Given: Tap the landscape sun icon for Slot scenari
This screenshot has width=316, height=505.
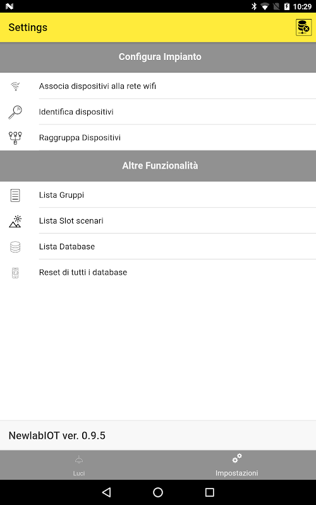Looking at the screenshot, I should [x=15, y=222].
